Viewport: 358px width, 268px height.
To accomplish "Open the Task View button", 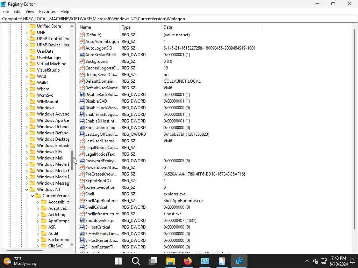I will 153,261.
